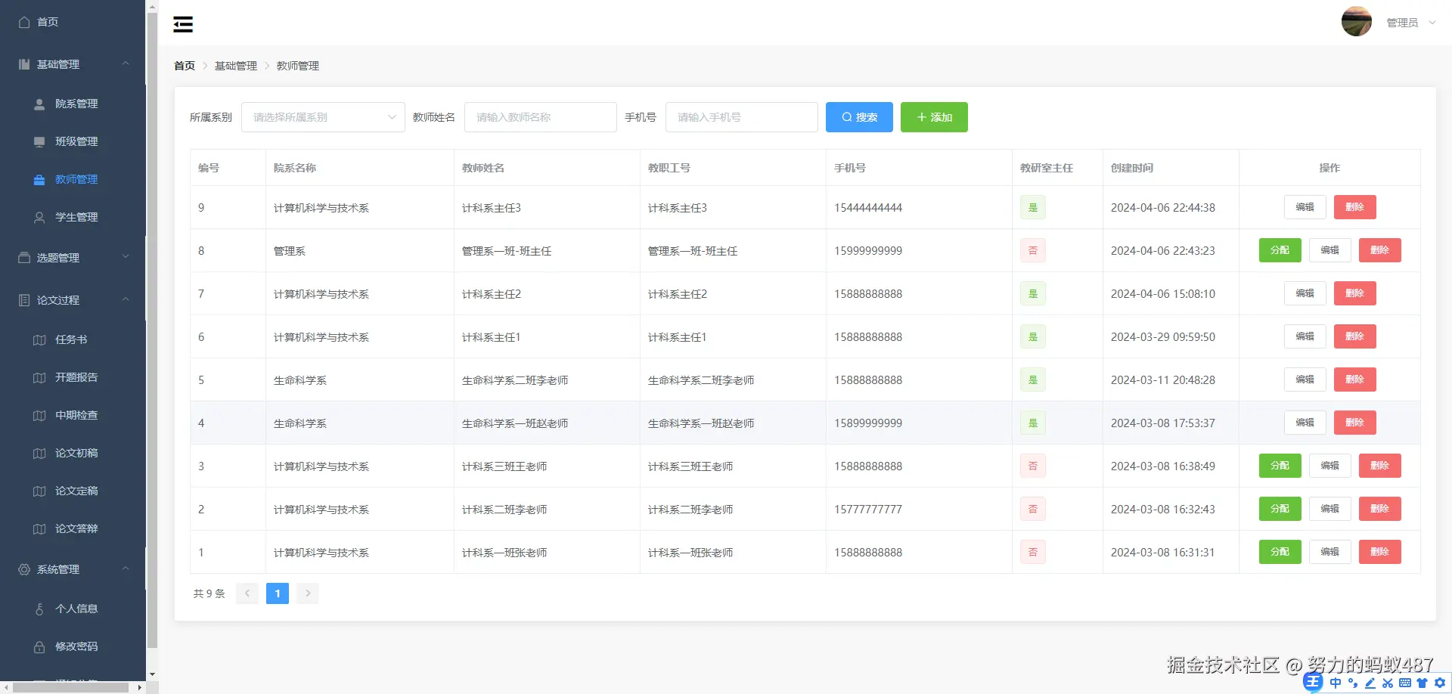Click 编辑 for 计科系主任1 row
Viewport: 1452px width, 694px height.
click(x=1305, y=336)
